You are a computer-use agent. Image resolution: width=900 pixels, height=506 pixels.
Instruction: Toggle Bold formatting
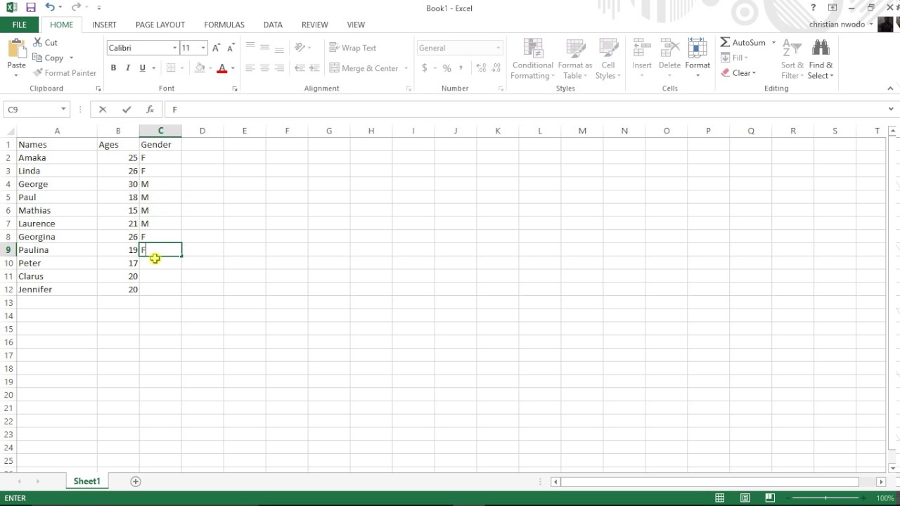pyautogui.click(x=113, y=68)
